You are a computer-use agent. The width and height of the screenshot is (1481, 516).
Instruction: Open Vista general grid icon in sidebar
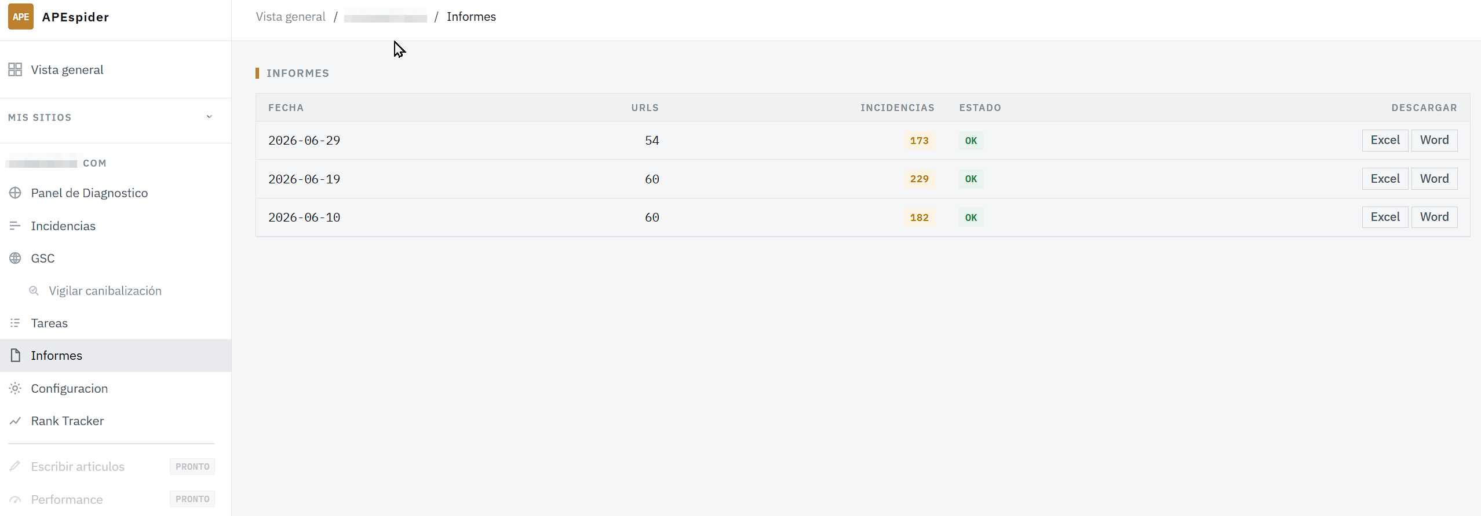click(15, 70)
